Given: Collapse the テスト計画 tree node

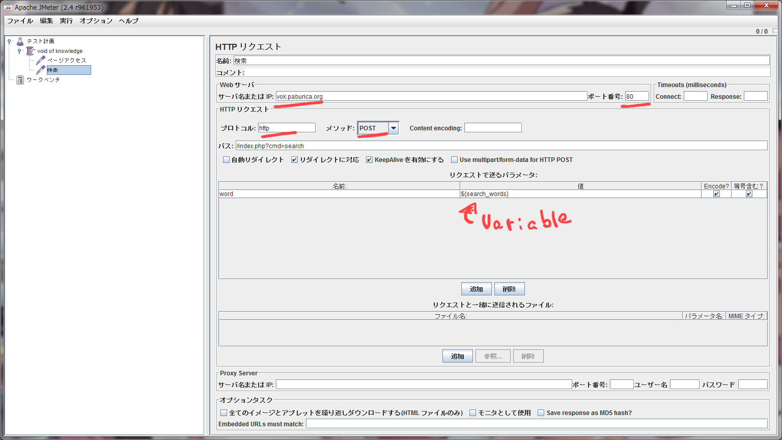Looking at the screenshot, I should click(9, 41).
